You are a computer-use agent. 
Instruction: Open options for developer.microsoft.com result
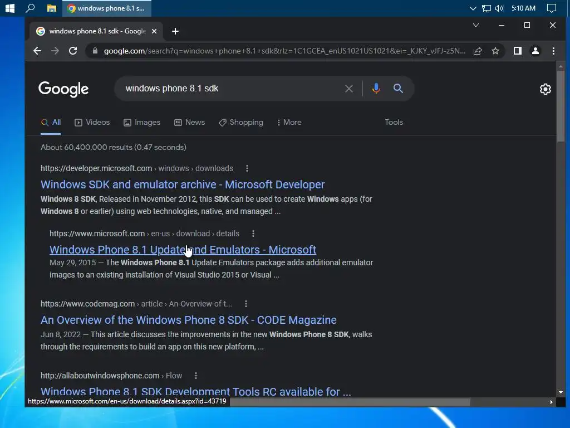(247, 168)
